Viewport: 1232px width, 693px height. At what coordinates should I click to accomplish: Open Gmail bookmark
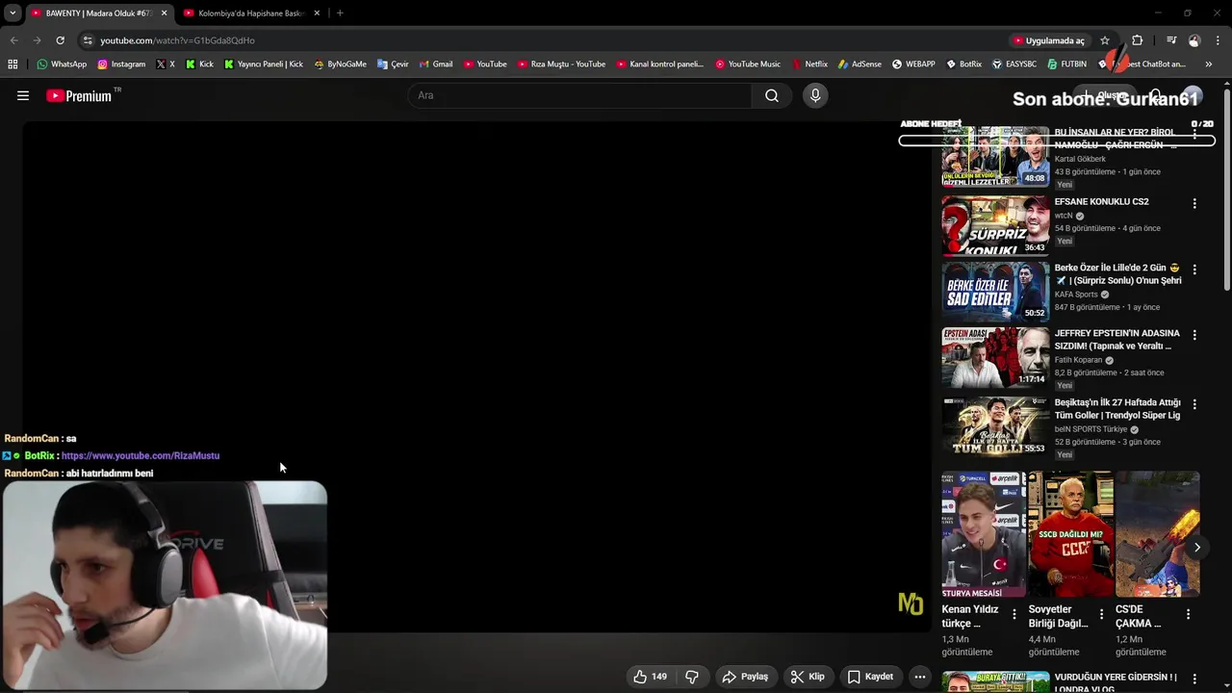click(x=436, y=64)
